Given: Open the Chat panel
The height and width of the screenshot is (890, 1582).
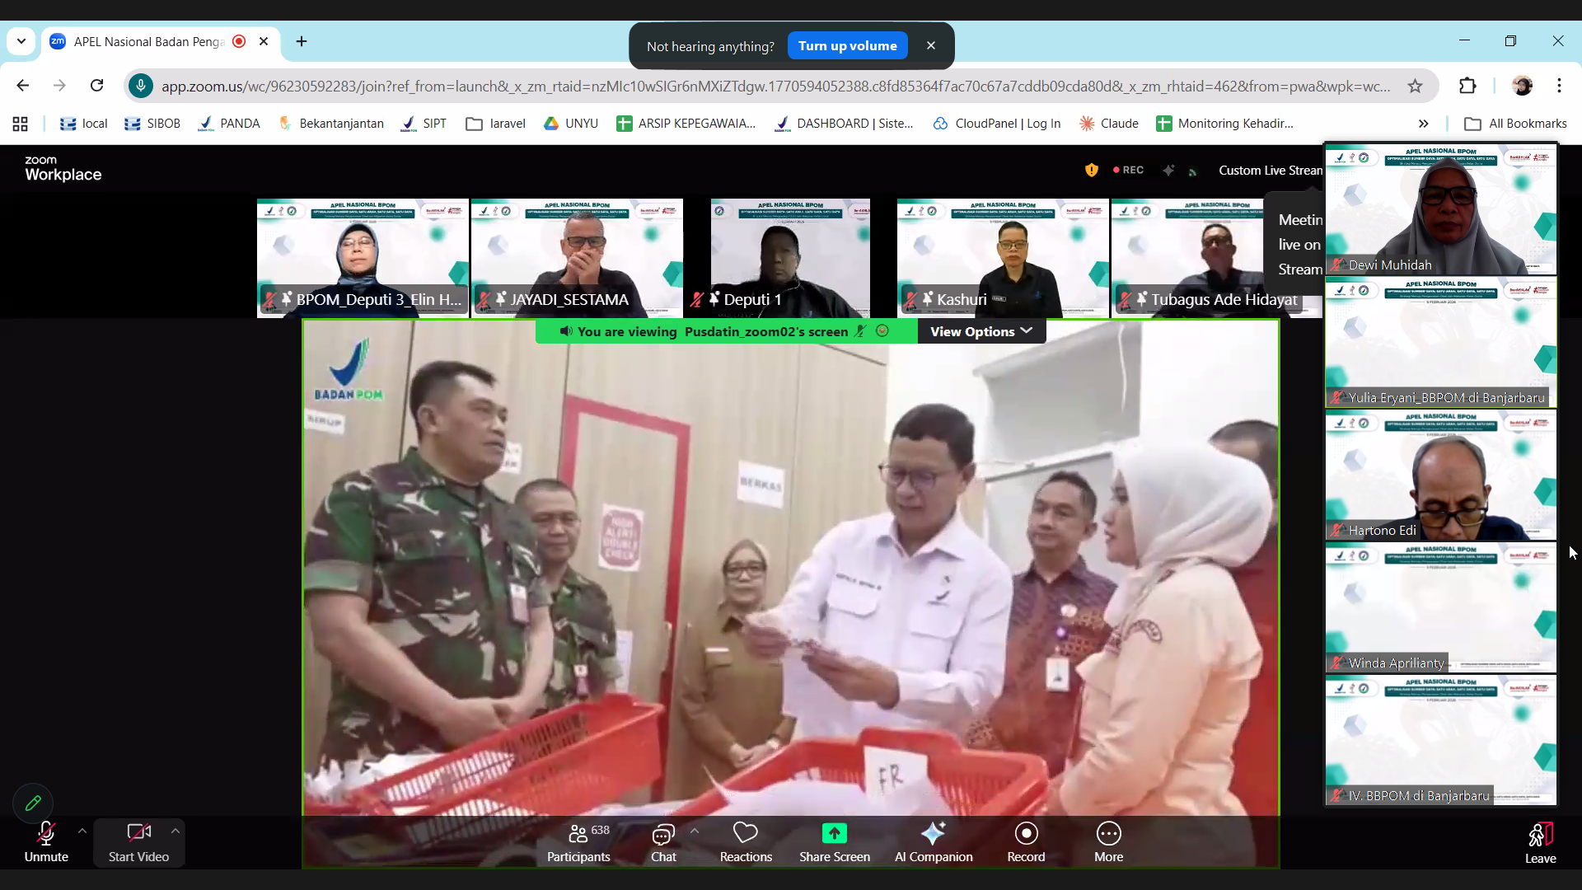Looking at the screenshot, I should point(662,841).
